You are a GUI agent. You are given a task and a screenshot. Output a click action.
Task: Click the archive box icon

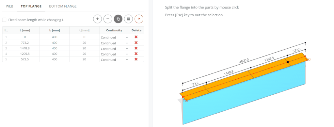(x=128, y=19)
